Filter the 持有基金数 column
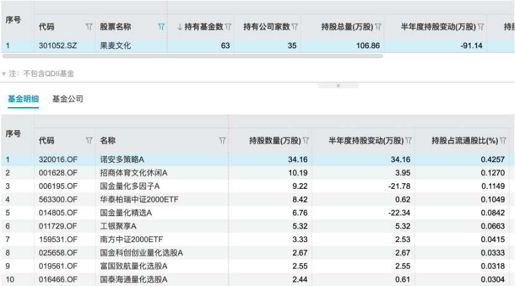 (228, 27)
